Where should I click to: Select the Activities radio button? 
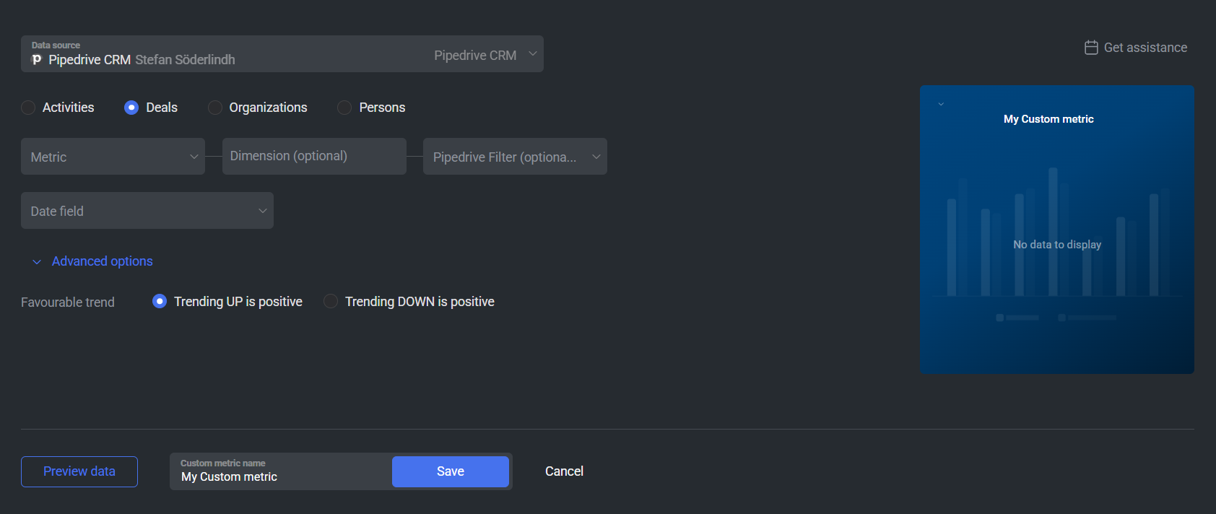pos(28,108)
